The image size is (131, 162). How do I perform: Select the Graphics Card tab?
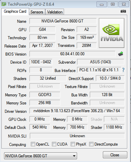pos(15,11)
